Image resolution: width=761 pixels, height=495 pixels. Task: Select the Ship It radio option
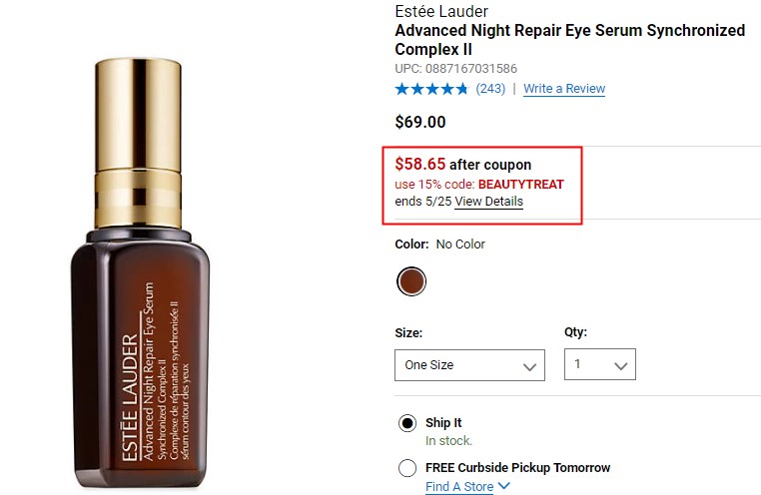click(407, 423)
